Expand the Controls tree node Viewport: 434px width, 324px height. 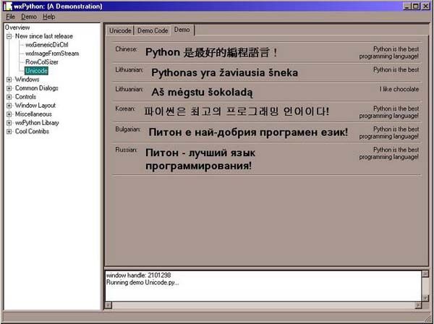tap(9, 97)
